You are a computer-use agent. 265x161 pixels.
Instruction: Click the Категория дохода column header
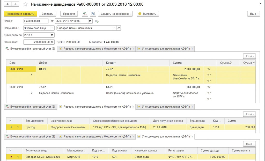[x=148, y=151]
